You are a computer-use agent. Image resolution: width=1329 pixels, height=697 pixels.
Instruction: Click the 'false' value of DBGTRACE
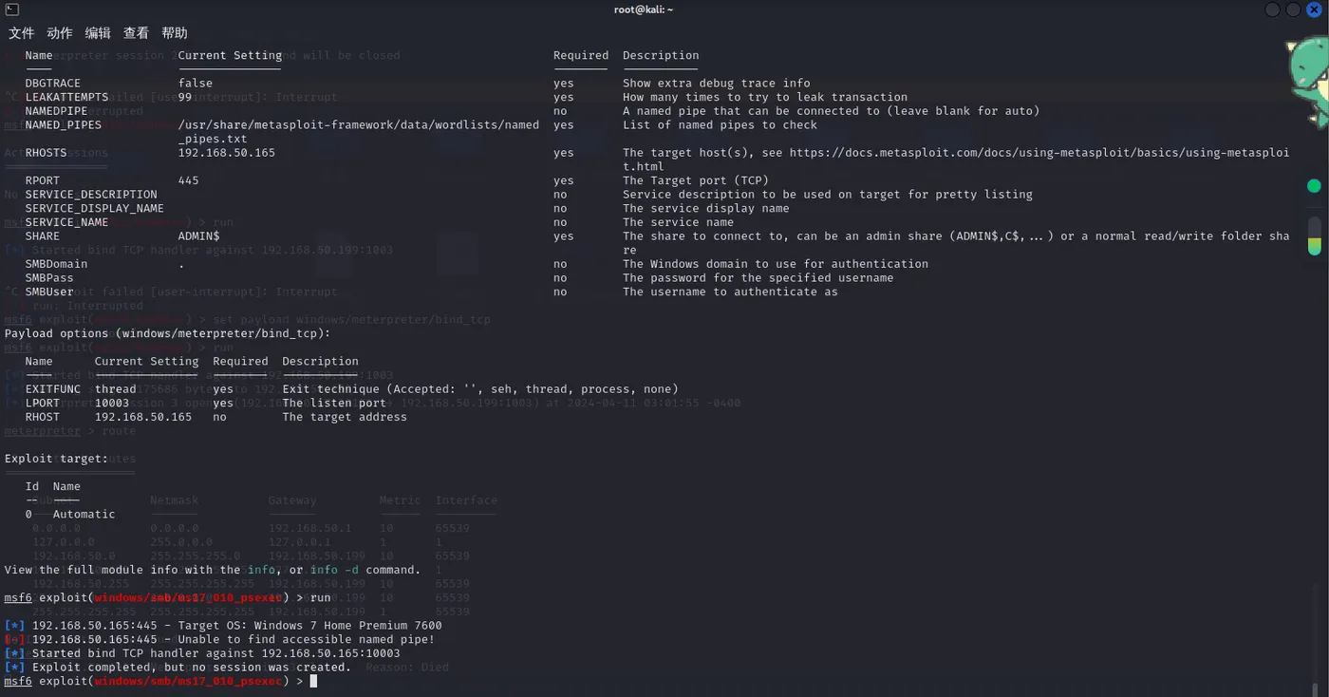click(x=196, y=84)
